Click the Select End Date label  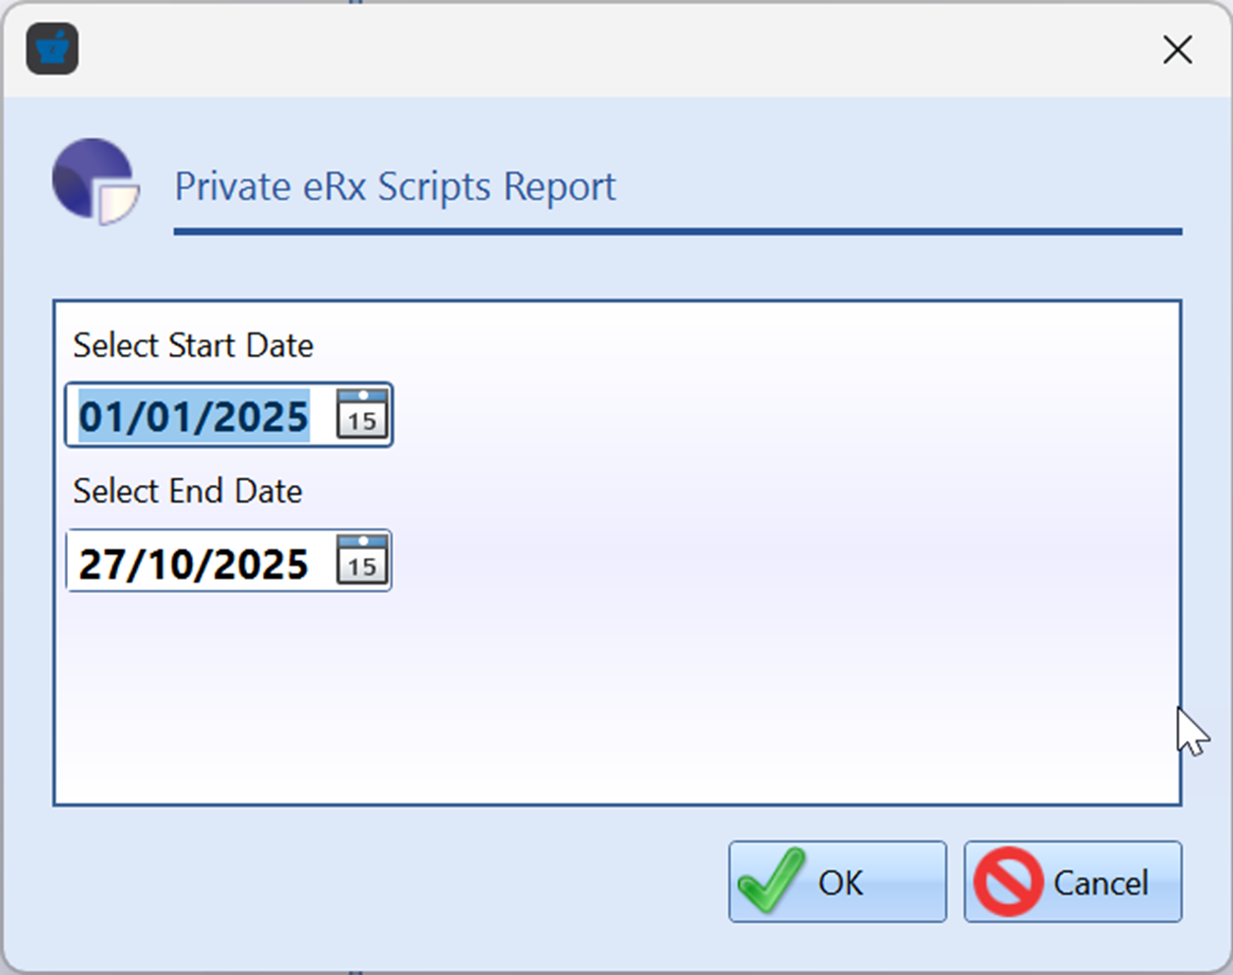point(187,491)
